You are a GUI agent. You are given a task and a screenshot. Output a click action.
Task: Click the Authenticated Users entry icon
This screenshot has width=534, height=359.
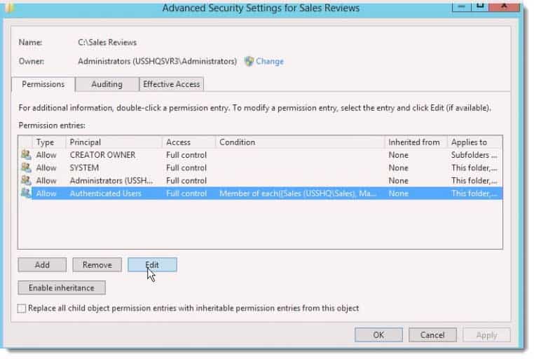coord(26,193)
